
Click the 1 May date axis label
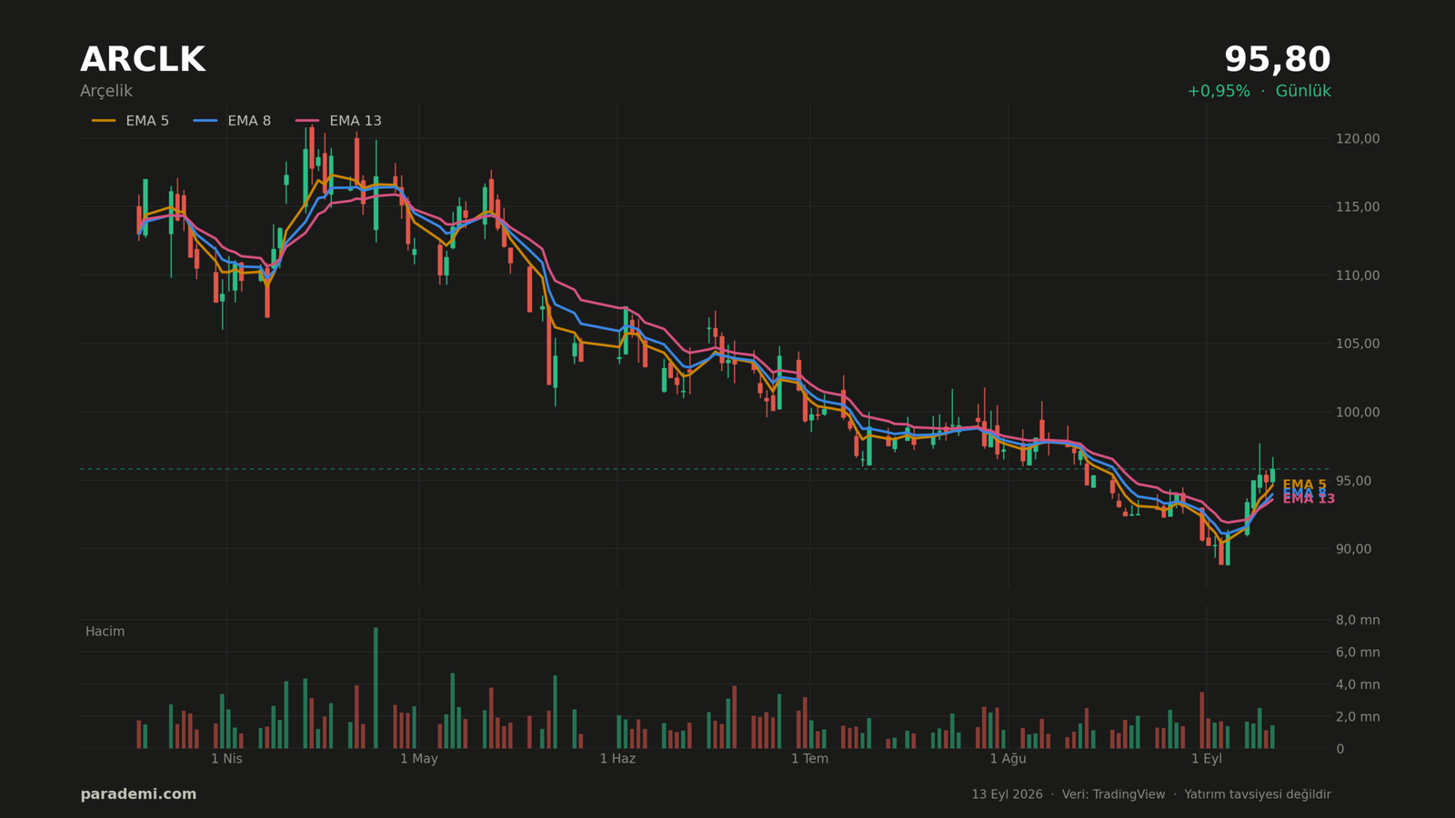coord(419,759)
